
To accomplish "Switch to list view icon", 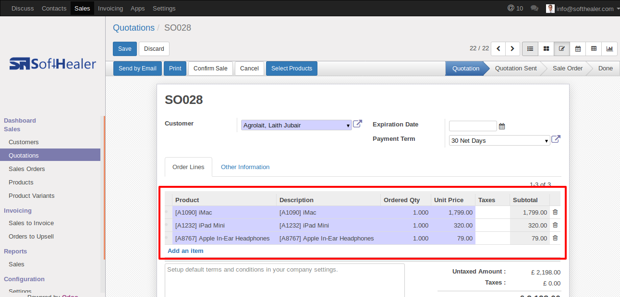I will (530, 49).
